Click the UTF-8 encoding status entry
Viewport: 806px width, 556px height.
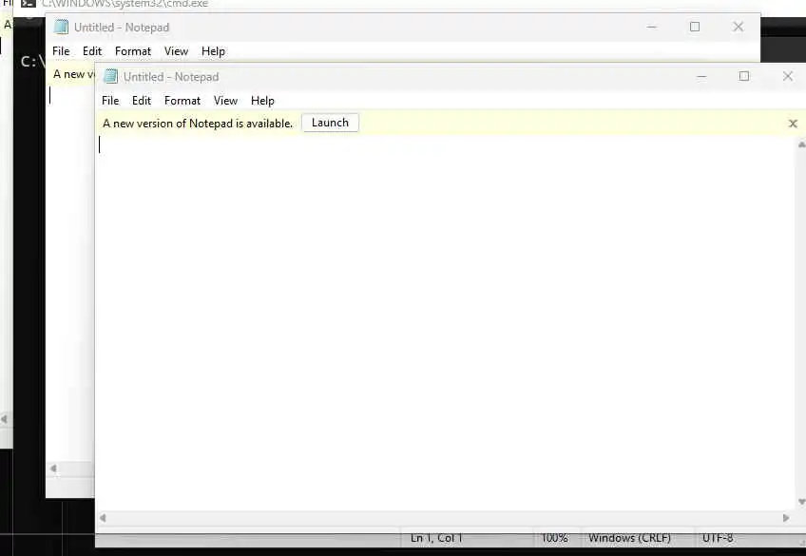718,538
